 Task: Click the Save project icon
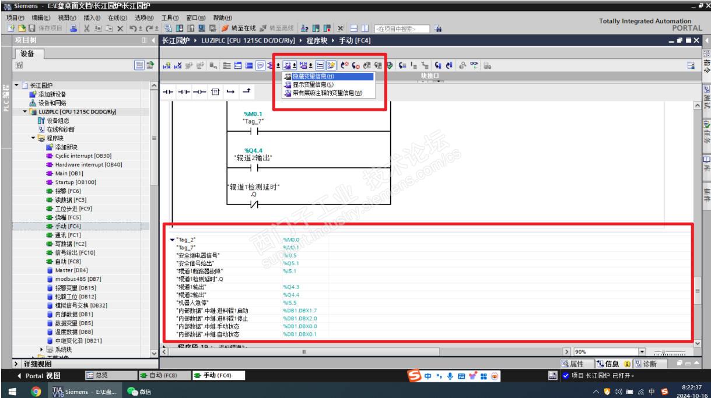click(x=31, y=28)
